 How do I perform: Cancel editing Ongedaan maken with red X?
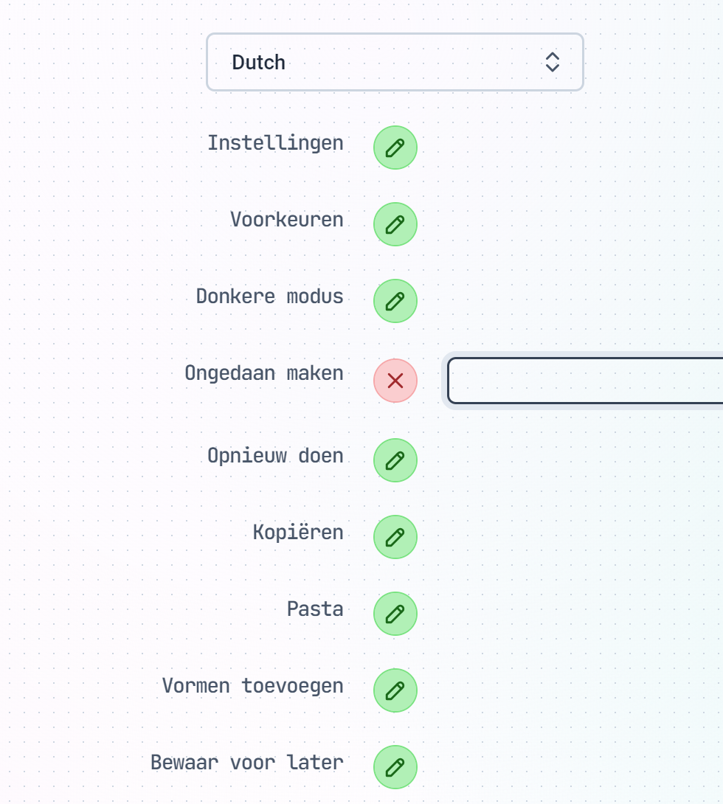395,381
